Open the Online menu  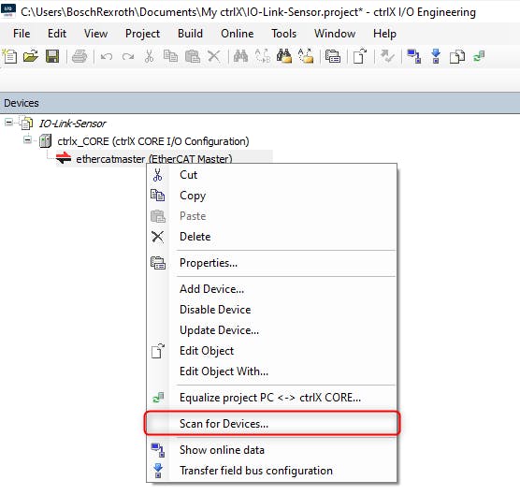[x=238, y=34]
